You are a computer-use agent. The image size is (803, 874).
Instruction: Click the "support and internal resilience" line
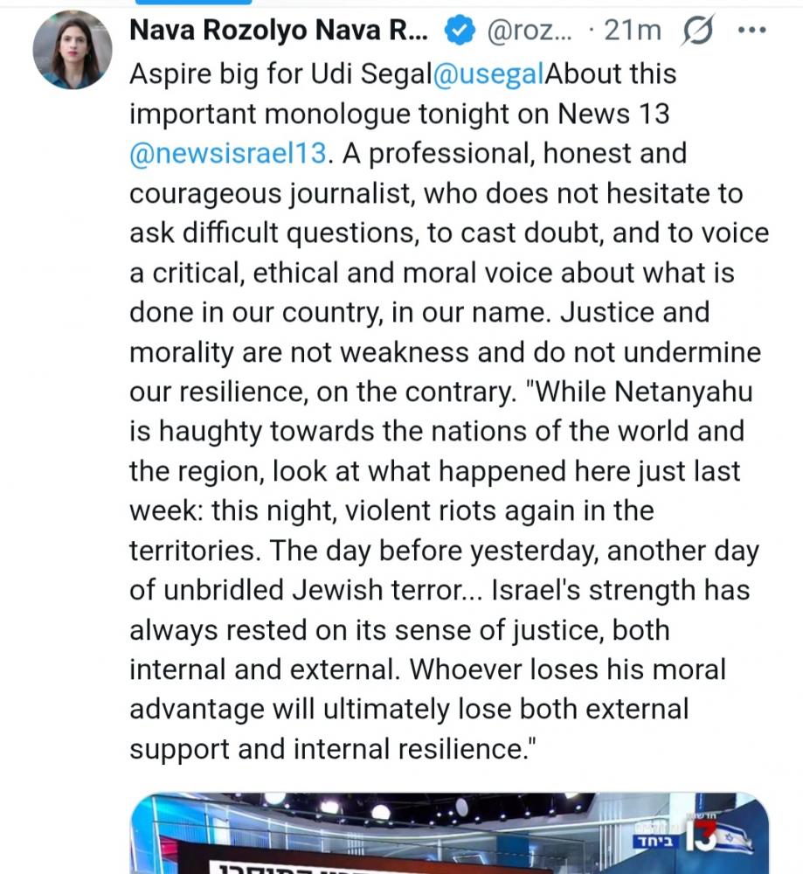click(x=332, y=749)
